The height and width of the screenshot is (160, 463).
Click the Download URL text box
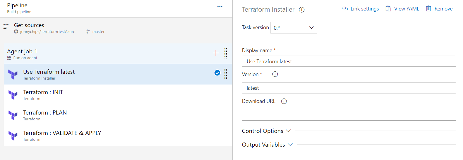click(x=349, y=115)
